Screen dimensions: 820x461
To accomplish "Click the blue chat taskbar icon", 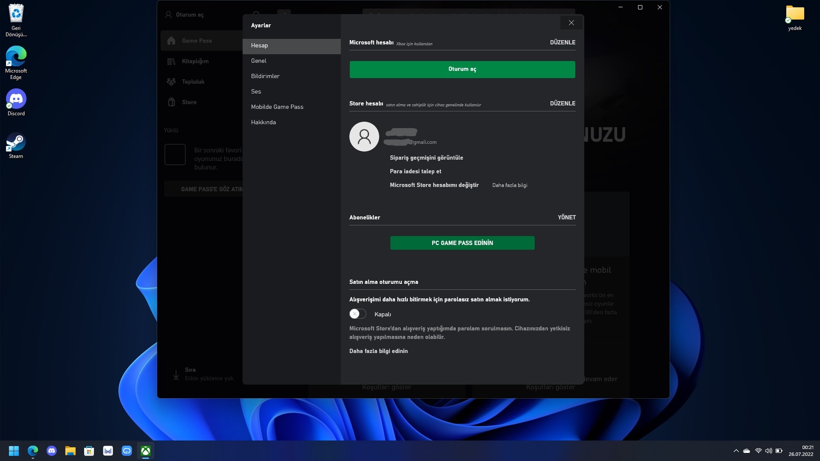I will pyautogui.click(x=127, y=451).
